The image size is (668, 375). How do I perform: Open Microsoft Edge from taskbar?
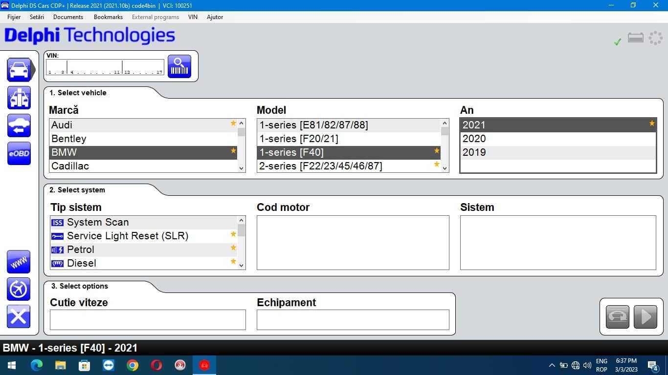[x=37, y=365]
